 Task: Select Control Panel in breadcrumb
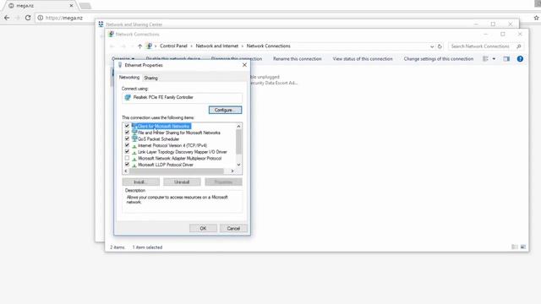tap(173, 46)
